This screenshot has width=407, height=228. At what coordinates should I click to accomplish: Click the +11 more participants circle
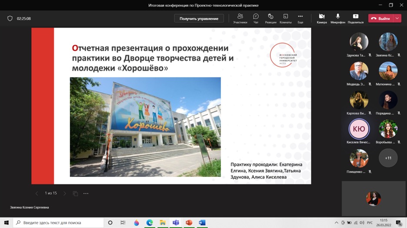point(388,158)
